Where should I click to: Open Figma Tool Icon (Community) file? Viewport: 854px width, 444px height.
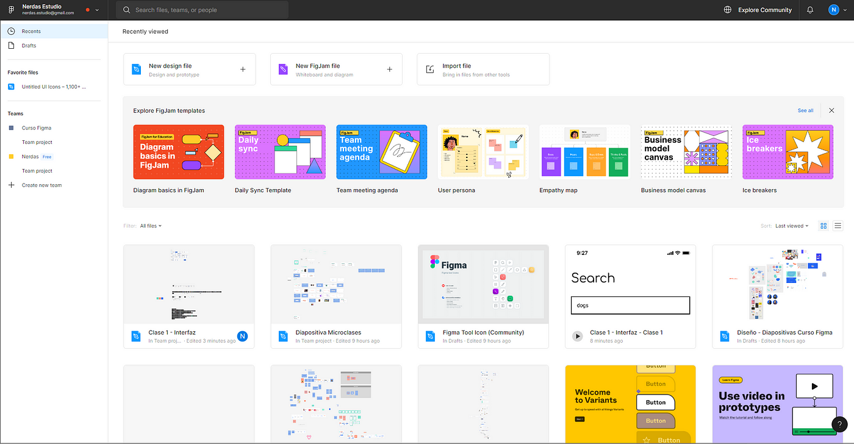tap(483, 296)
